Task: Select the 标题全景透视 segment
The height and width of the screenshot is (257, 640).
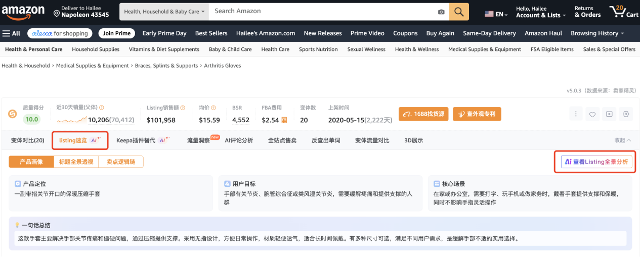Action: pos(76,162)
